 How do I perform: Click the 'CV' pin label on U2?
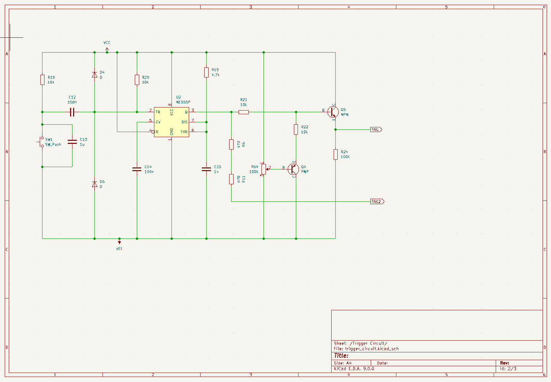pos(158,122)
